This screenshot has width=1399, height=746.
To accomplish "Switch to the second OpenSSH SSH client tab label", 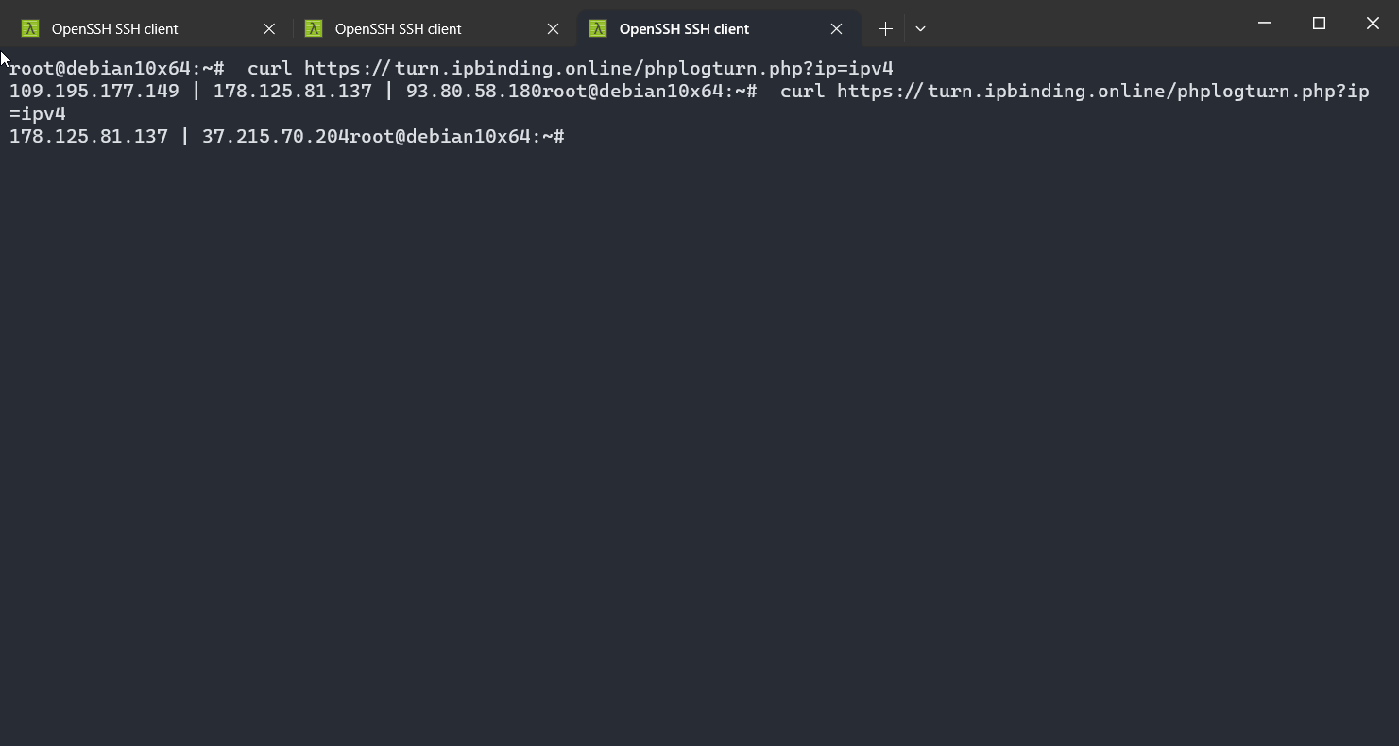I will (398, 29).
